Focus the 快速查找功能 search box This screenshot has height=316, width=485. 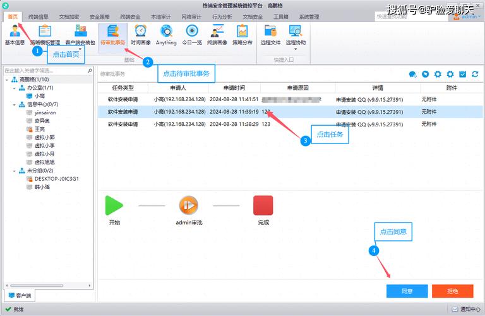(411, 16)
